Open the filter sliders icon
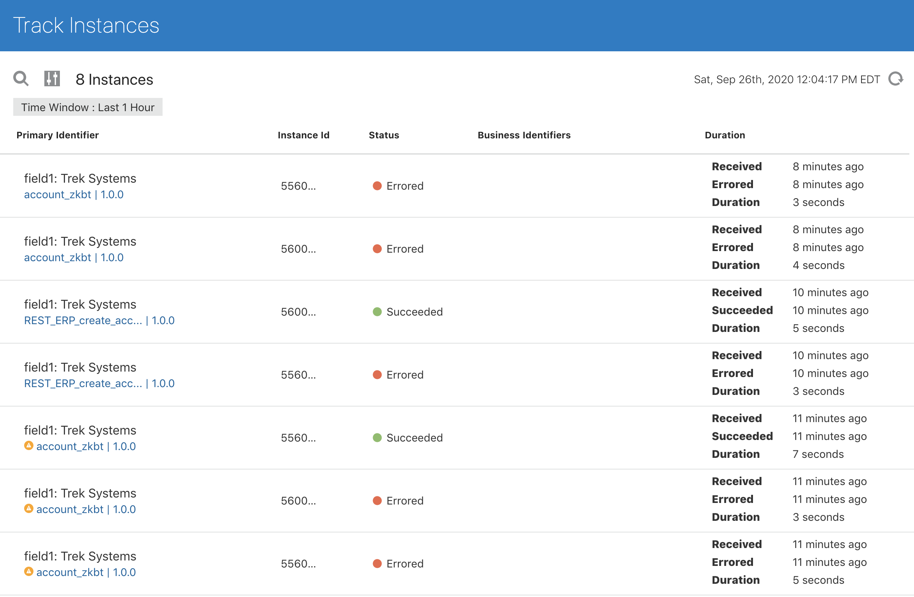The image size is (914, 597). click(52, 79)
